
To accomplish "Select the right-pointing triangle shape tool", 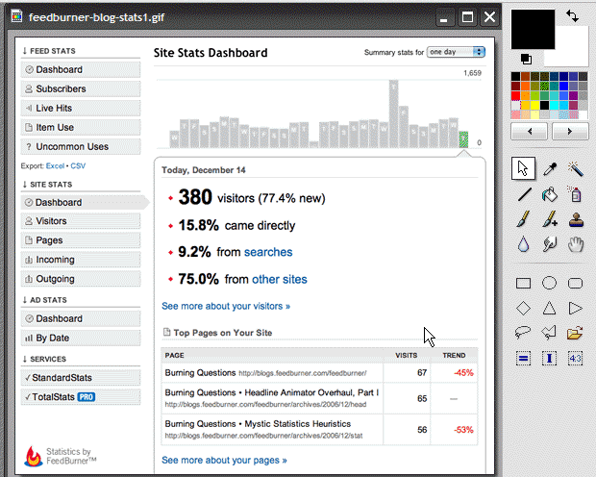I will (x=576, y=308).
